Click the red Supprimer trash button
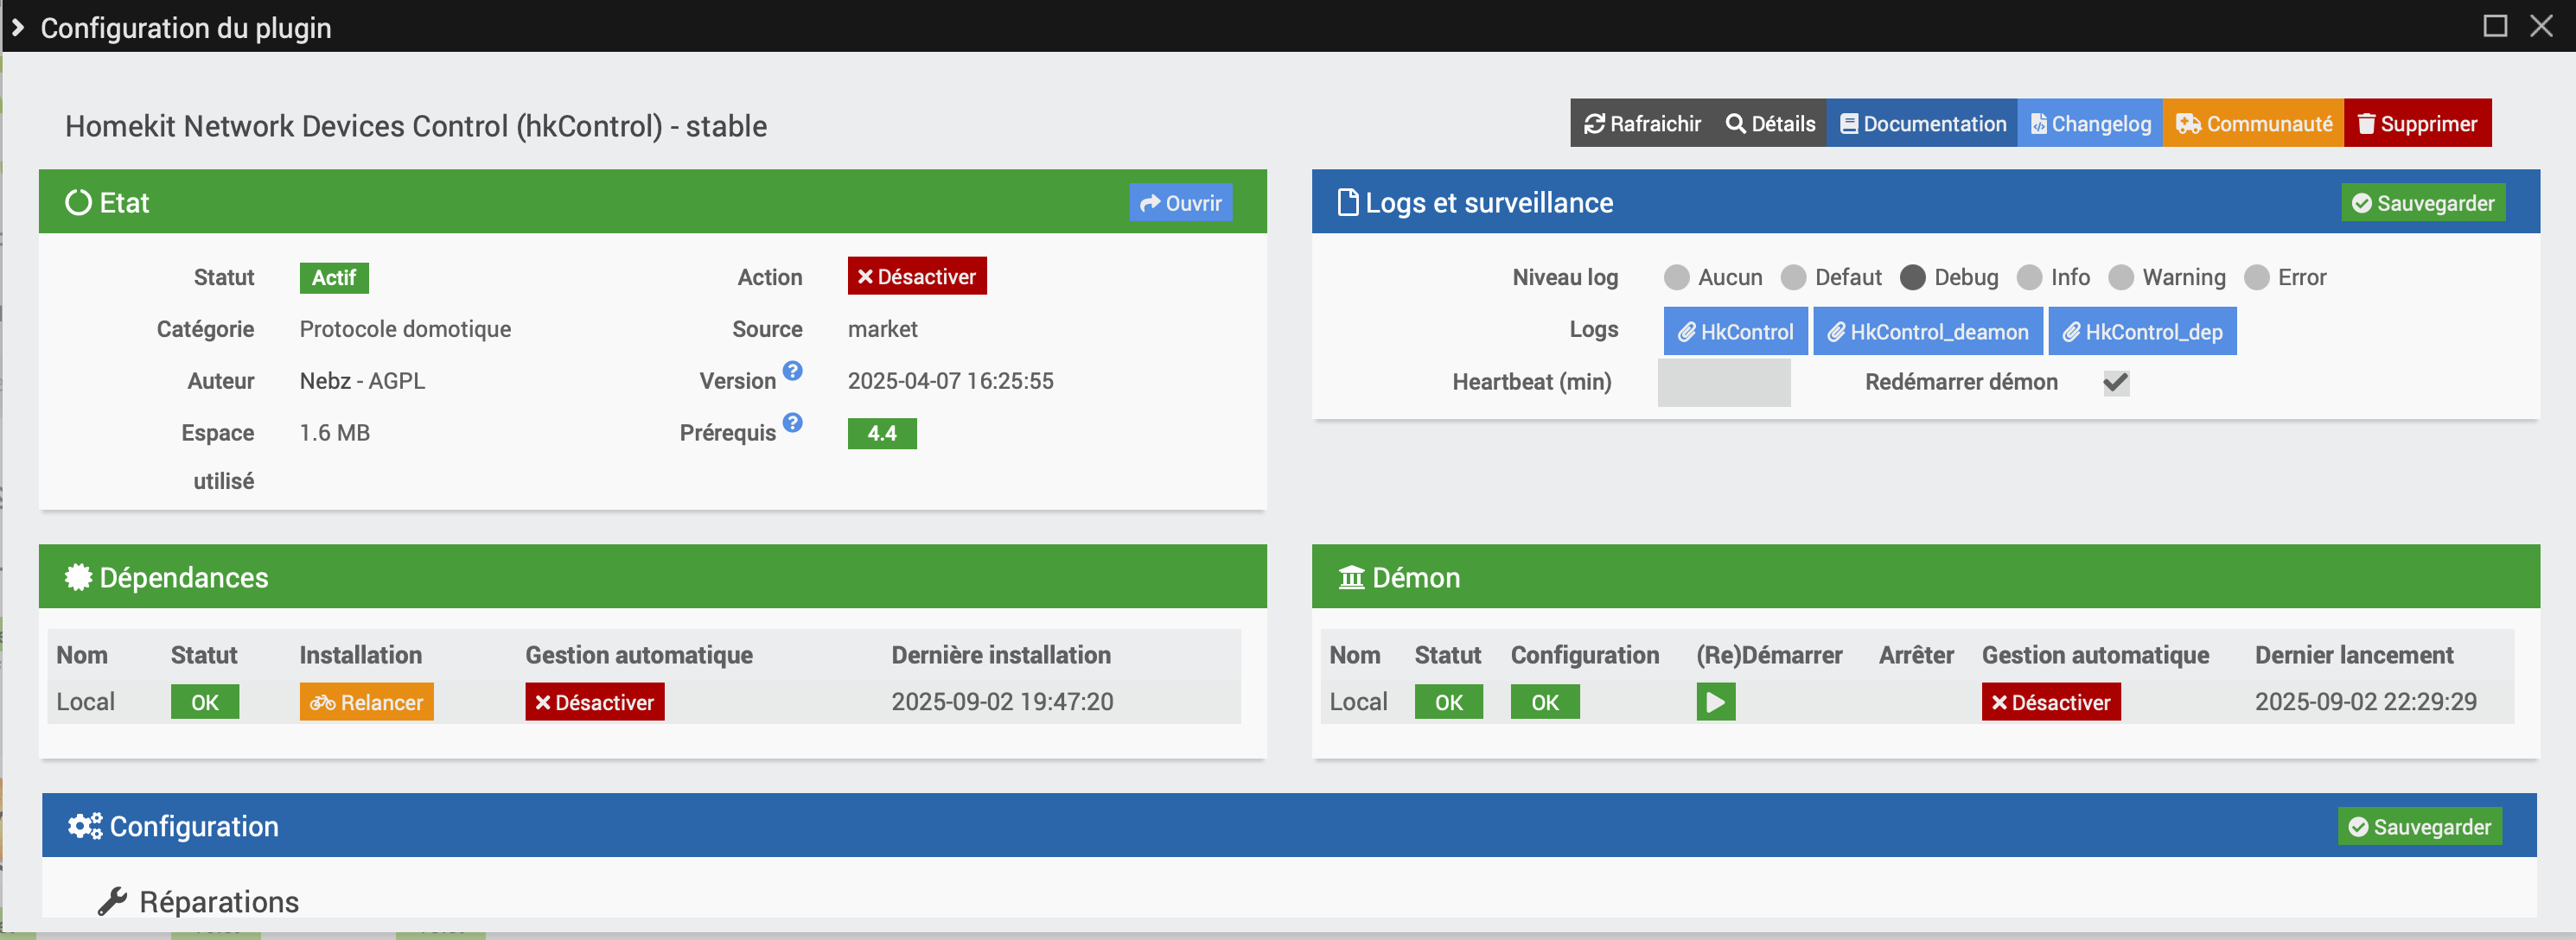 [2417, 123]
